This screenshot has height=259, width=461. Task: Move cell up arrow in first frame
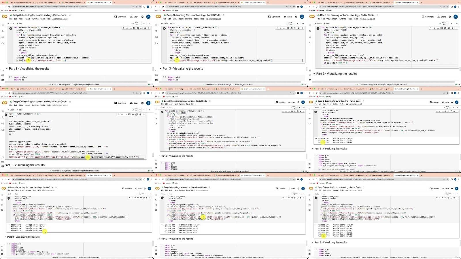(x=123, y=28)
